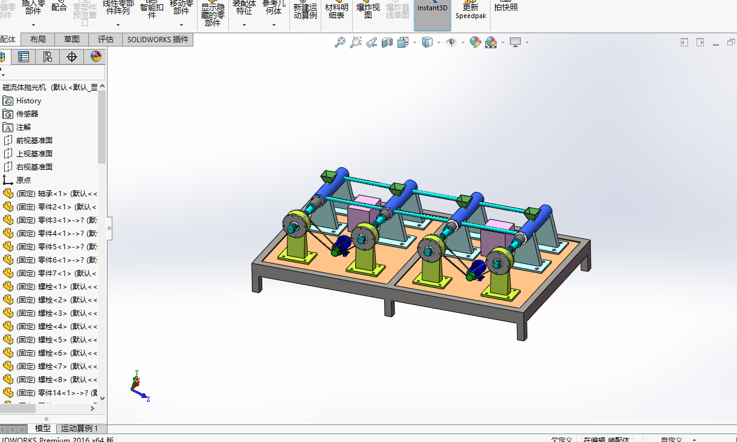Click the feature tree filter field

click(x=53, y=73)
